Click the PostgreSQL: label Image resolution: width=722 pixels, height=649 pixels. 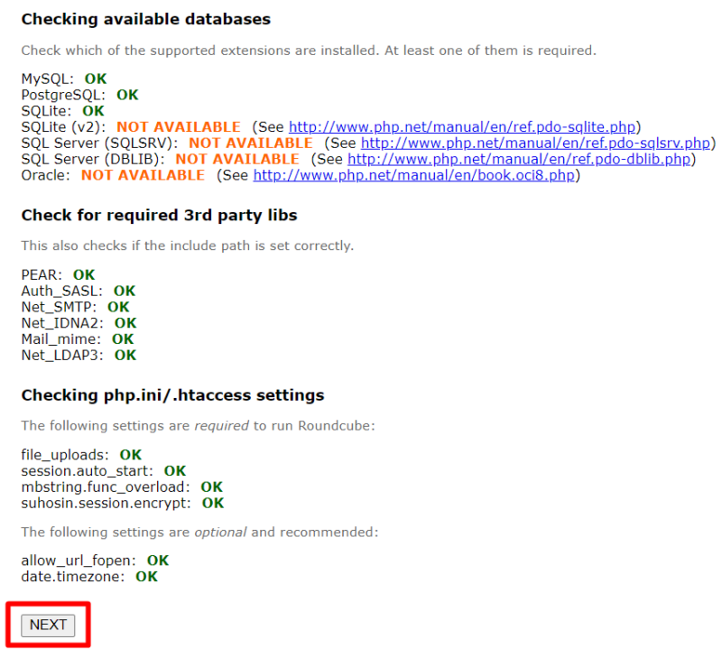pyautogui.click(x=63, y=95)
